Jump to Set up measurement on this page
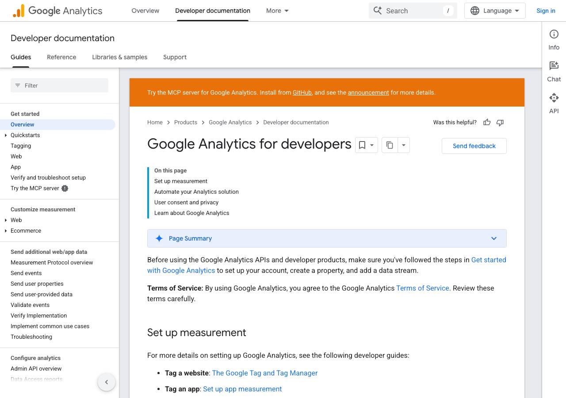Viewport: 566px width, 398px height. point(181,181)
